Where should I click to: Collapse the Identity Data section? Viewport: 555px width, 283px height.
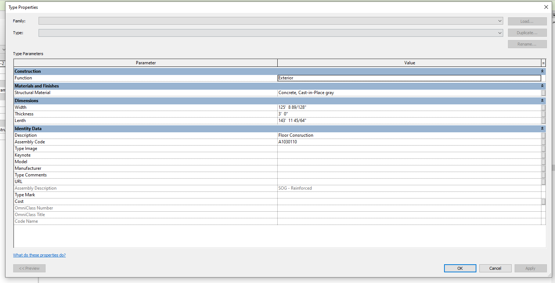pos(543,128)
